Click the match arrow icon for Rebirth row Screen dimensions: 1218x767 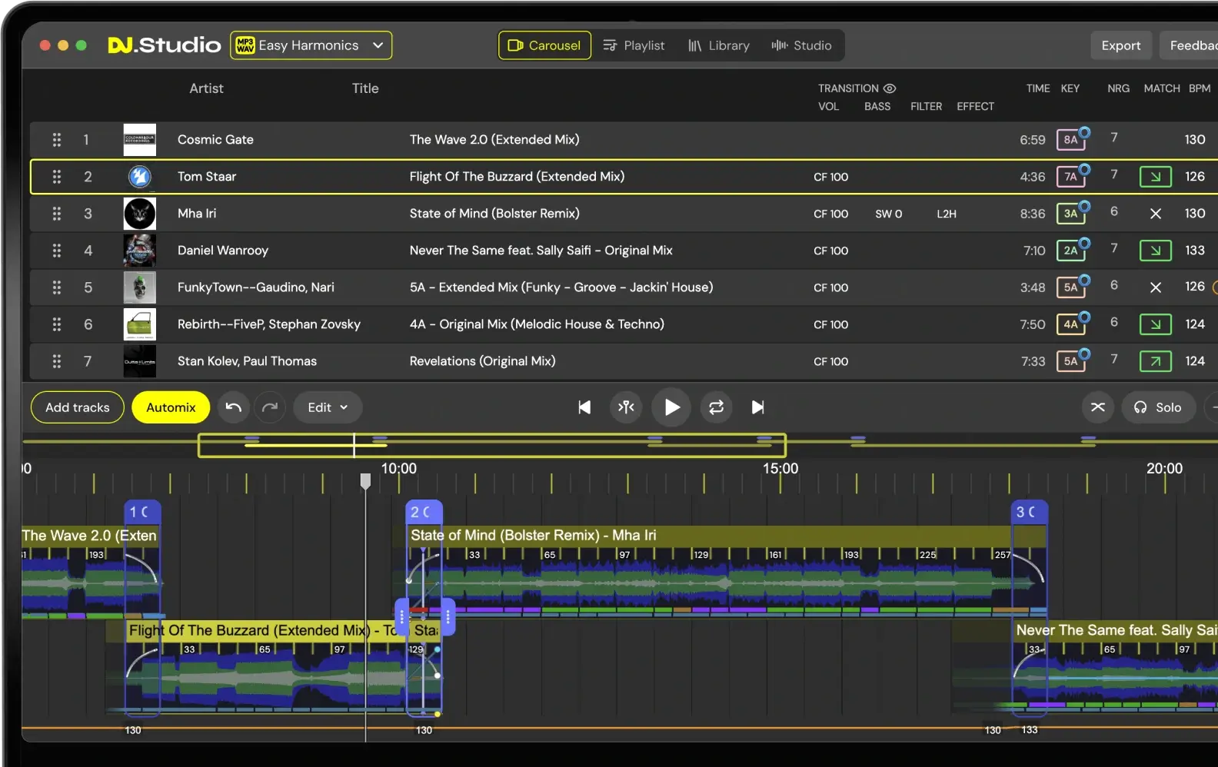[1155, 324]
